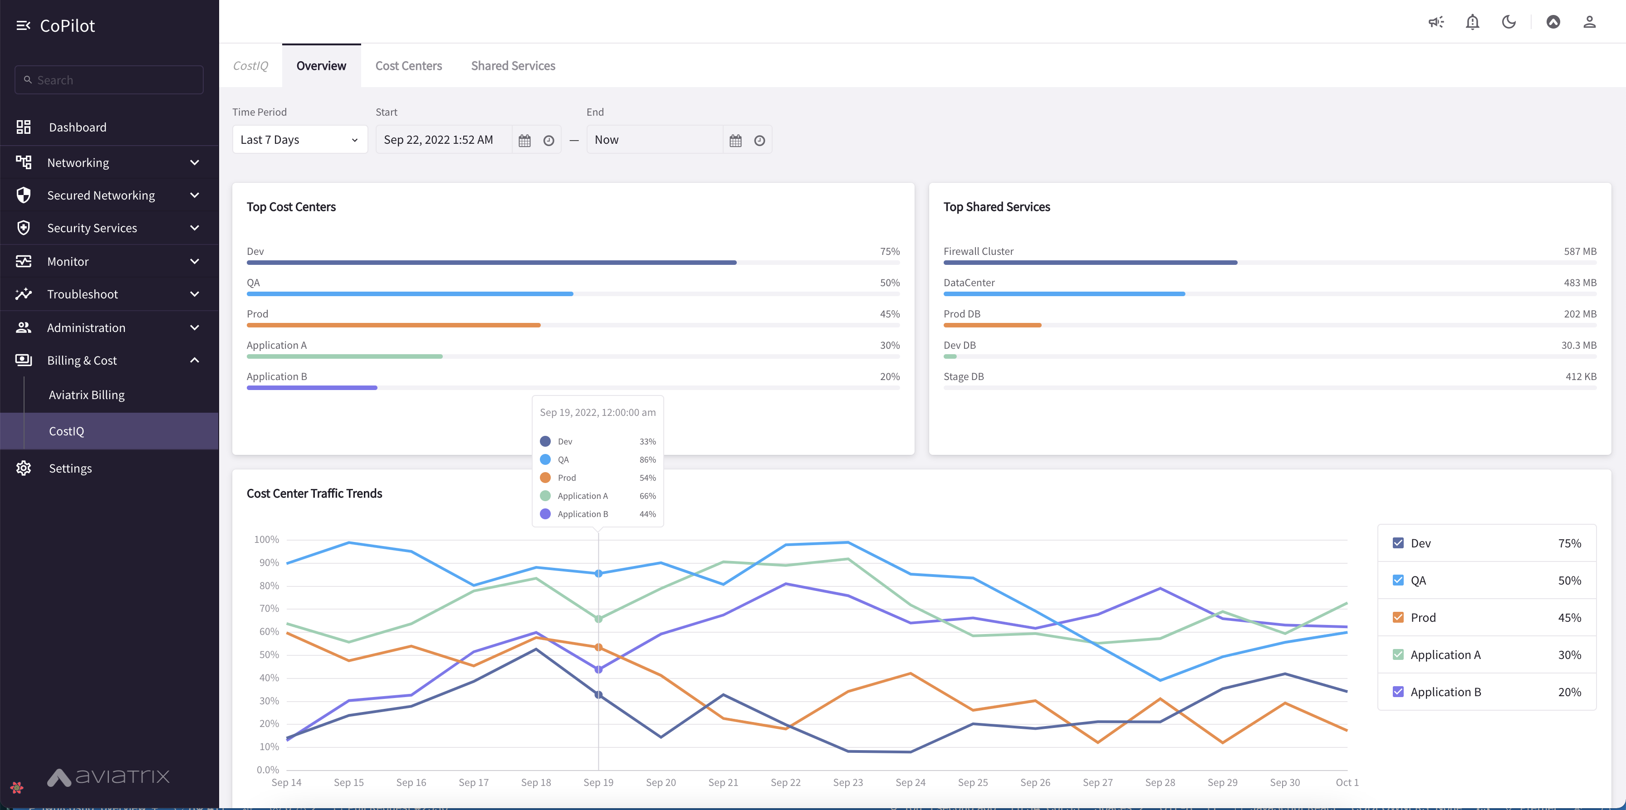Toggle the Application A checkbox off
Viewport: 1626px width, 810px height.
(1398, 654)
